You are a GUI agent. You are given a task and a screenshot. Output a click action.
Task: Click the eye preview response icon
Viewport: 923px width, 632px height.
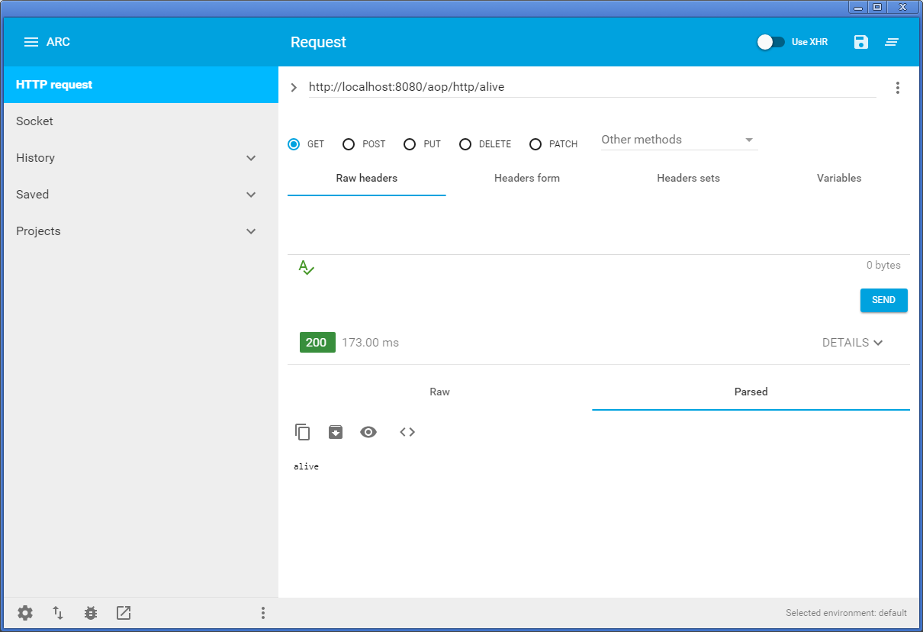coord(368,432)
